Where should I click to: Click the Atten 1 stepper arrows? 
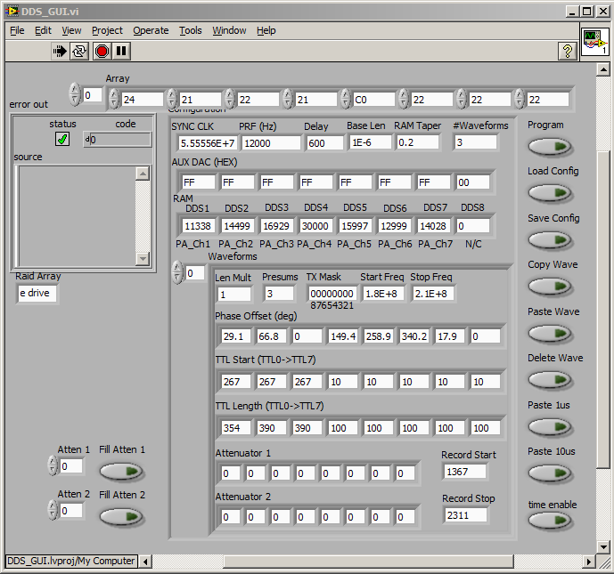pyautogui.click(x=53, y=465)
